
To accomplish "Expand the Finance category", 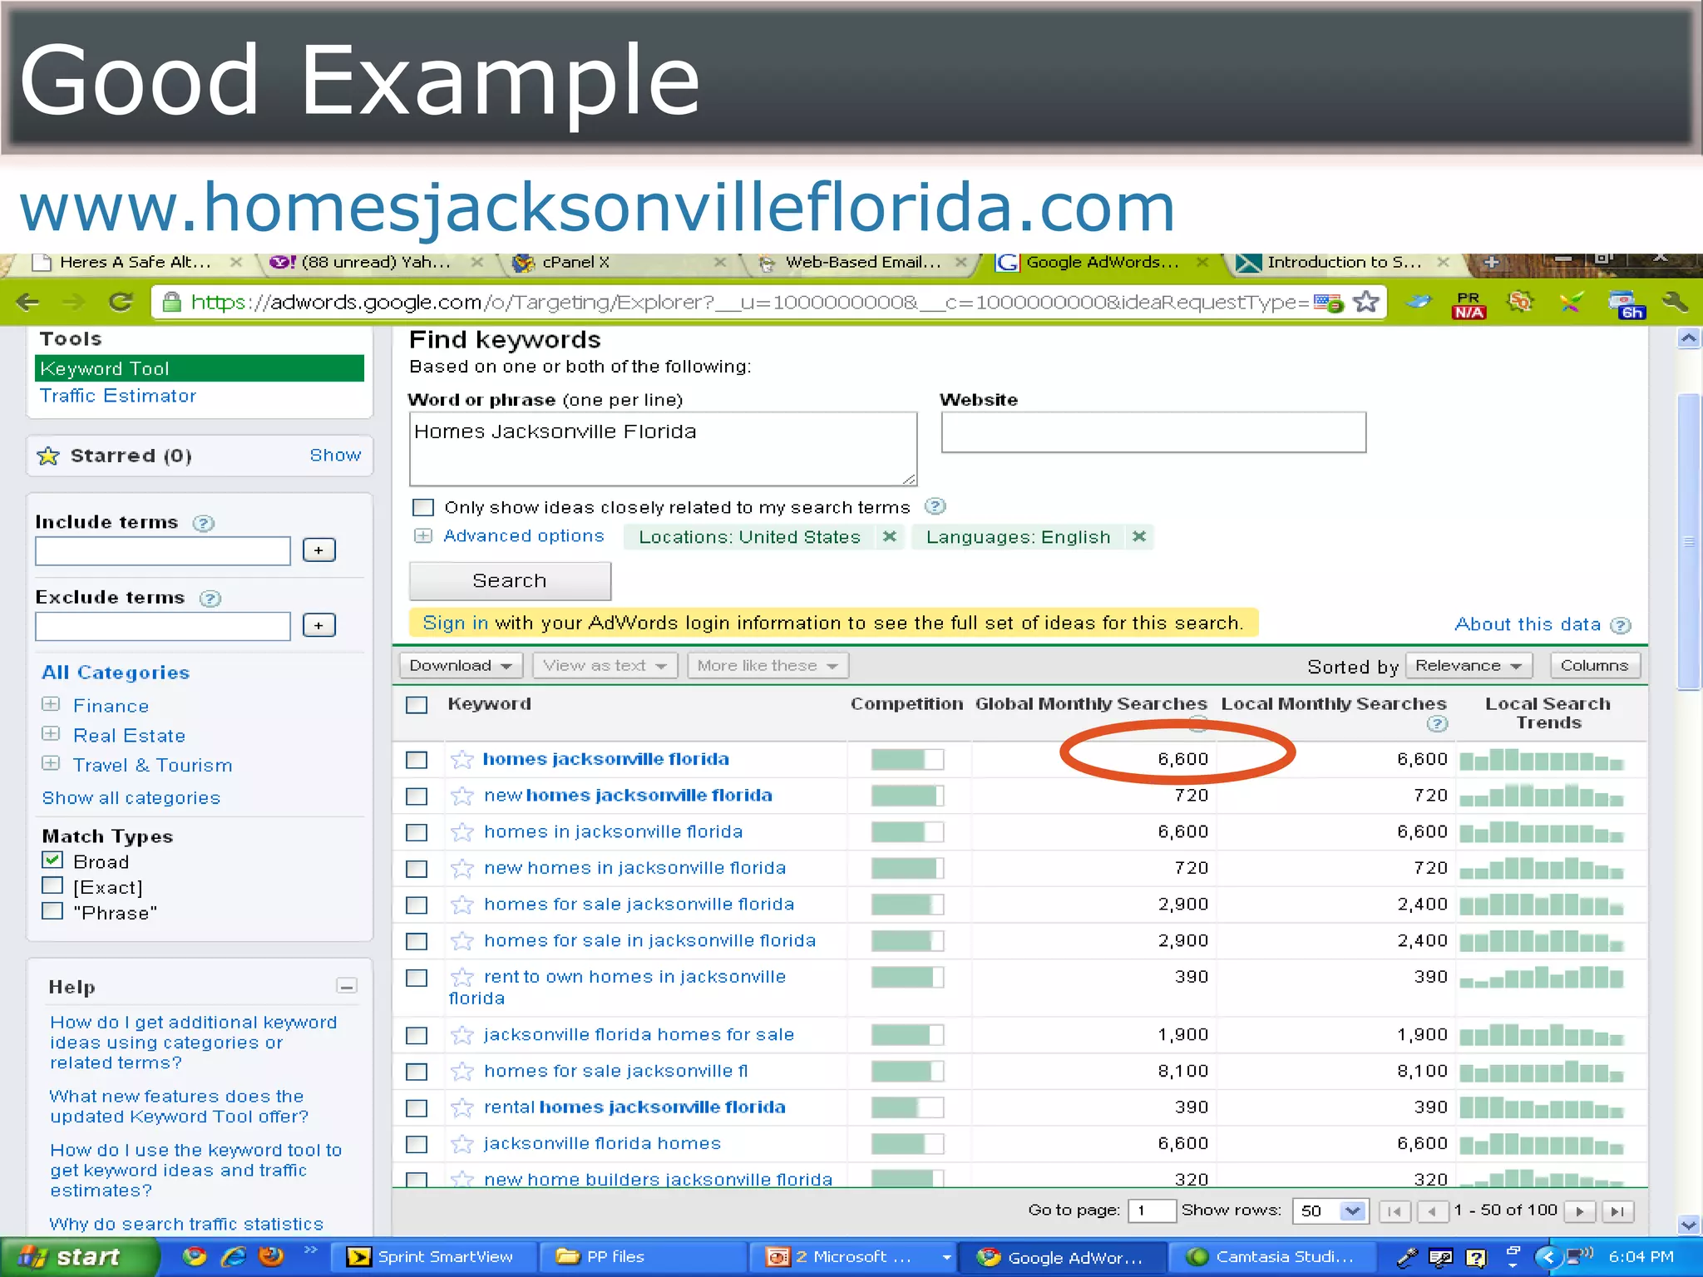I will (x=51, y=704).
